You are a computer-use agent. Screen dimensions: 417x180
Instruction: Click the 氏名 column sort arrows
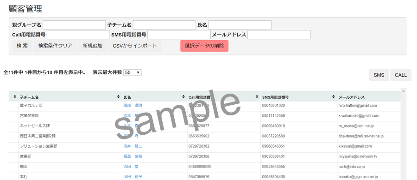183,97
